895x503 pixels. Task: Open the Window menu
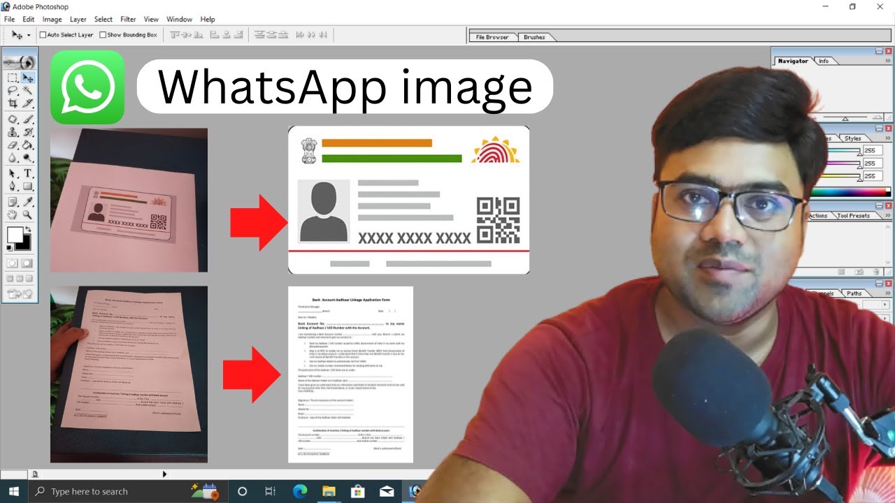tap(180, 20)
